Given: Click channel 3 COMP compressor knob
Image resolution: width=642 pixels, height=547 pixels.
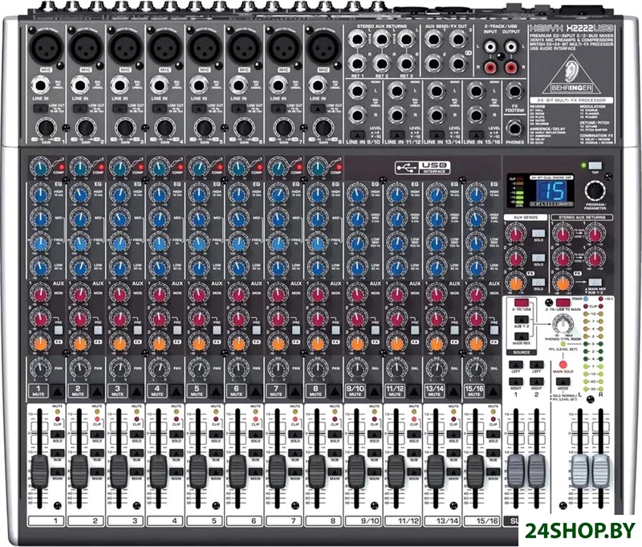Looking at the screenshot, I should pos(120,167).
